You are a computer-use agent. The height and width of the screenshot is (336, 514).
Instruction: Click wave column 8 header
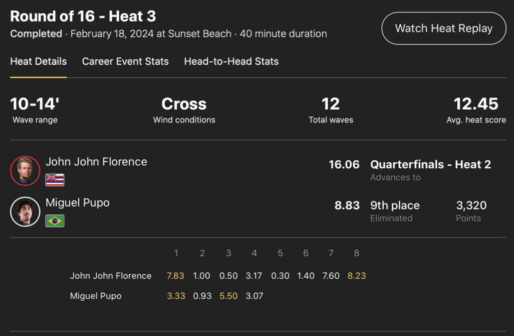pos(356,253)
